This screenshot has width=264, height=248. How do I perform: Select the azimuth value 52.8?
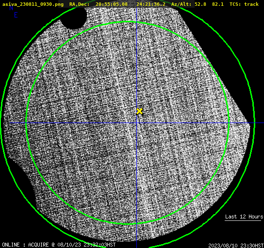point(200,4)
